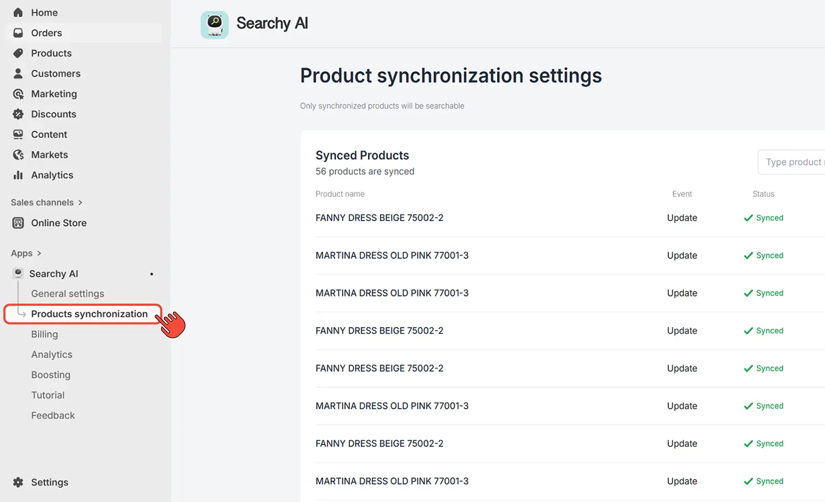825x502 pixels.
Task: Open Settings gear icon in sidebar
Action: click(x=18, y=482)
